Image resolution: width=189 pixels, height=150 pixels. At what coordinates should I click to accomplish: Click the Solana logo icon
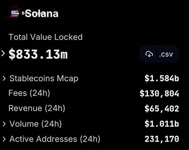15,13
